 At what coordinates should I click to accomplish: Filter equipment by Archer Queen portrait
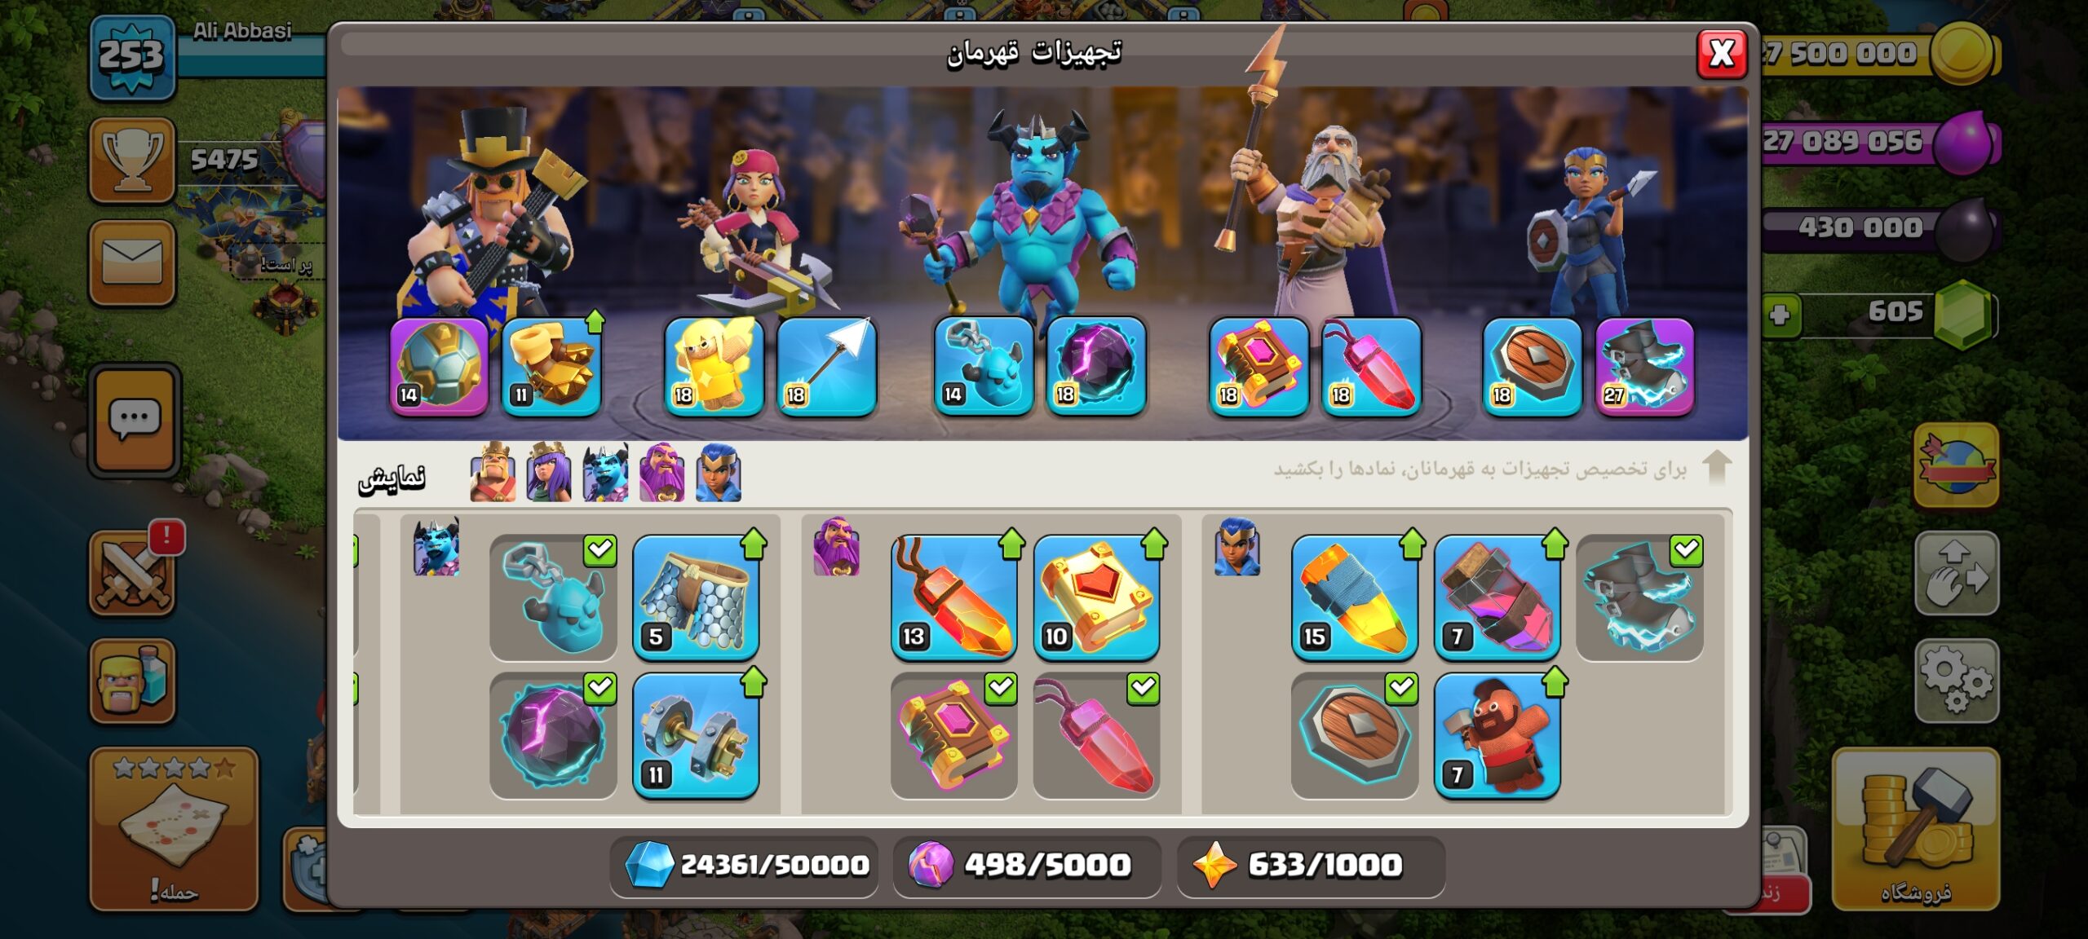549,472
